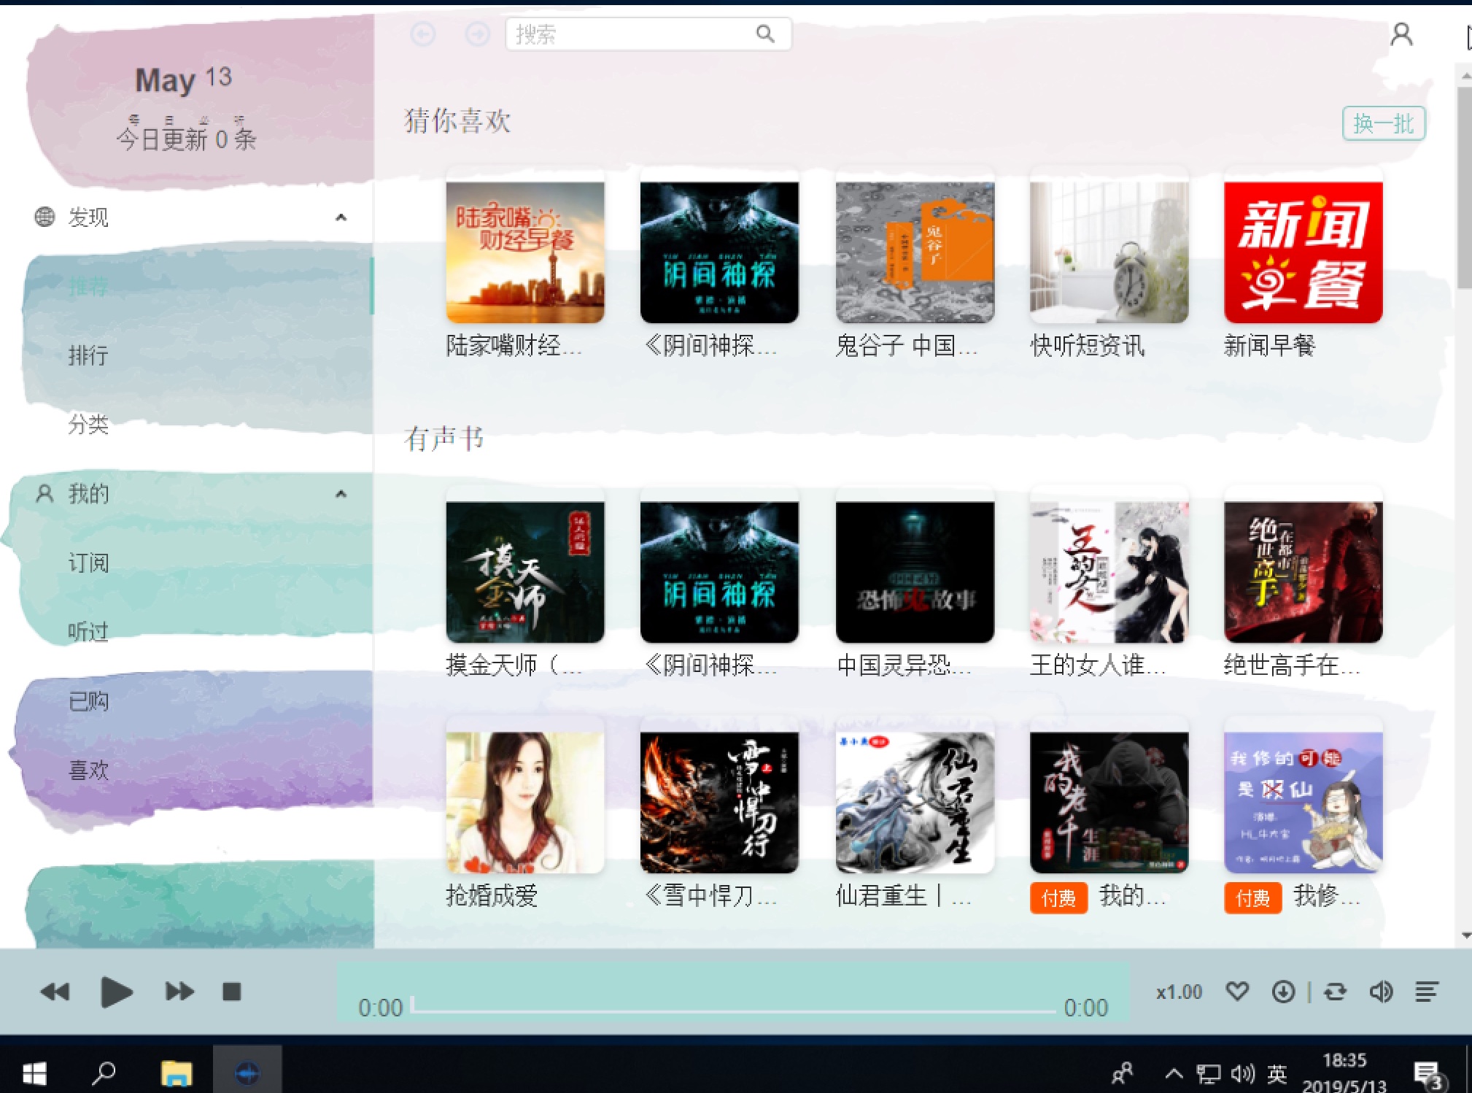
Task: Open the user account icon
Action: click(1401, 34)
